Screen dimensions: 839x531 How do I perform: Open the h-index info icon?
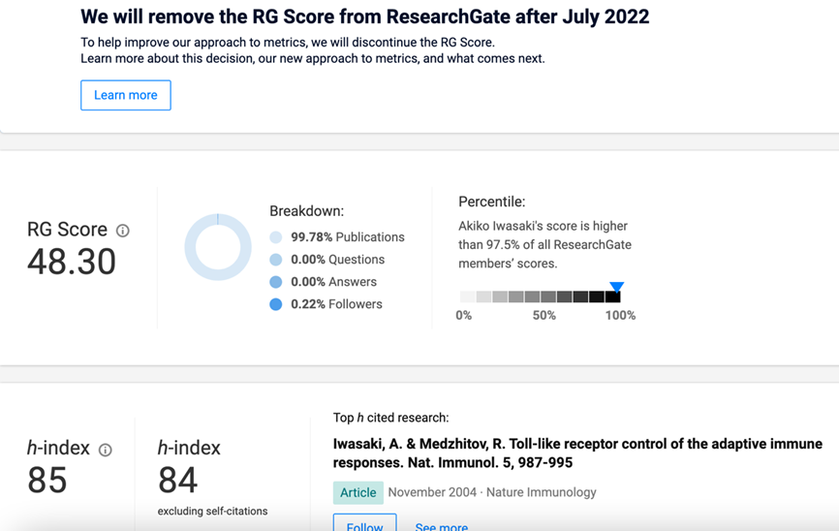[x=106, y=451]
